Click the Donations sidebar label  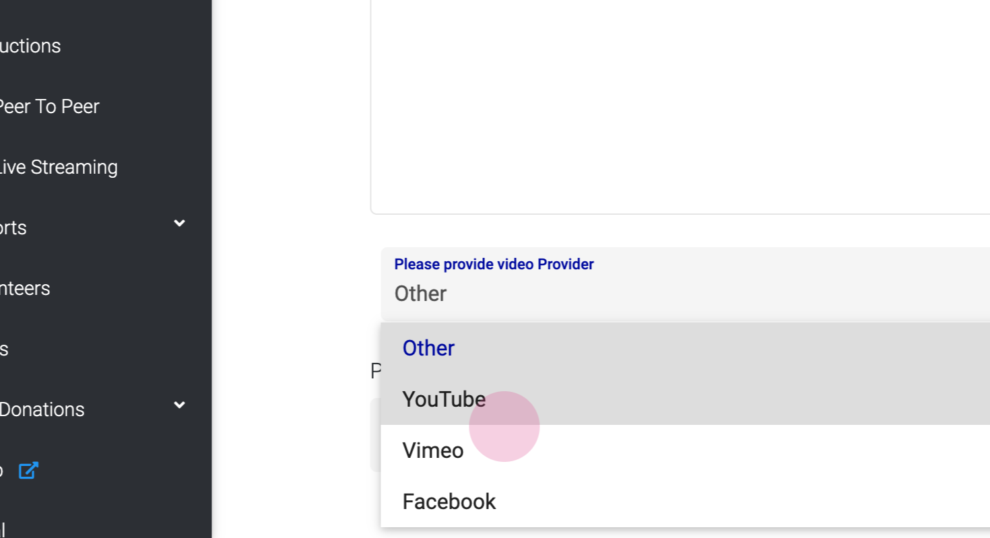pos(42,409)
